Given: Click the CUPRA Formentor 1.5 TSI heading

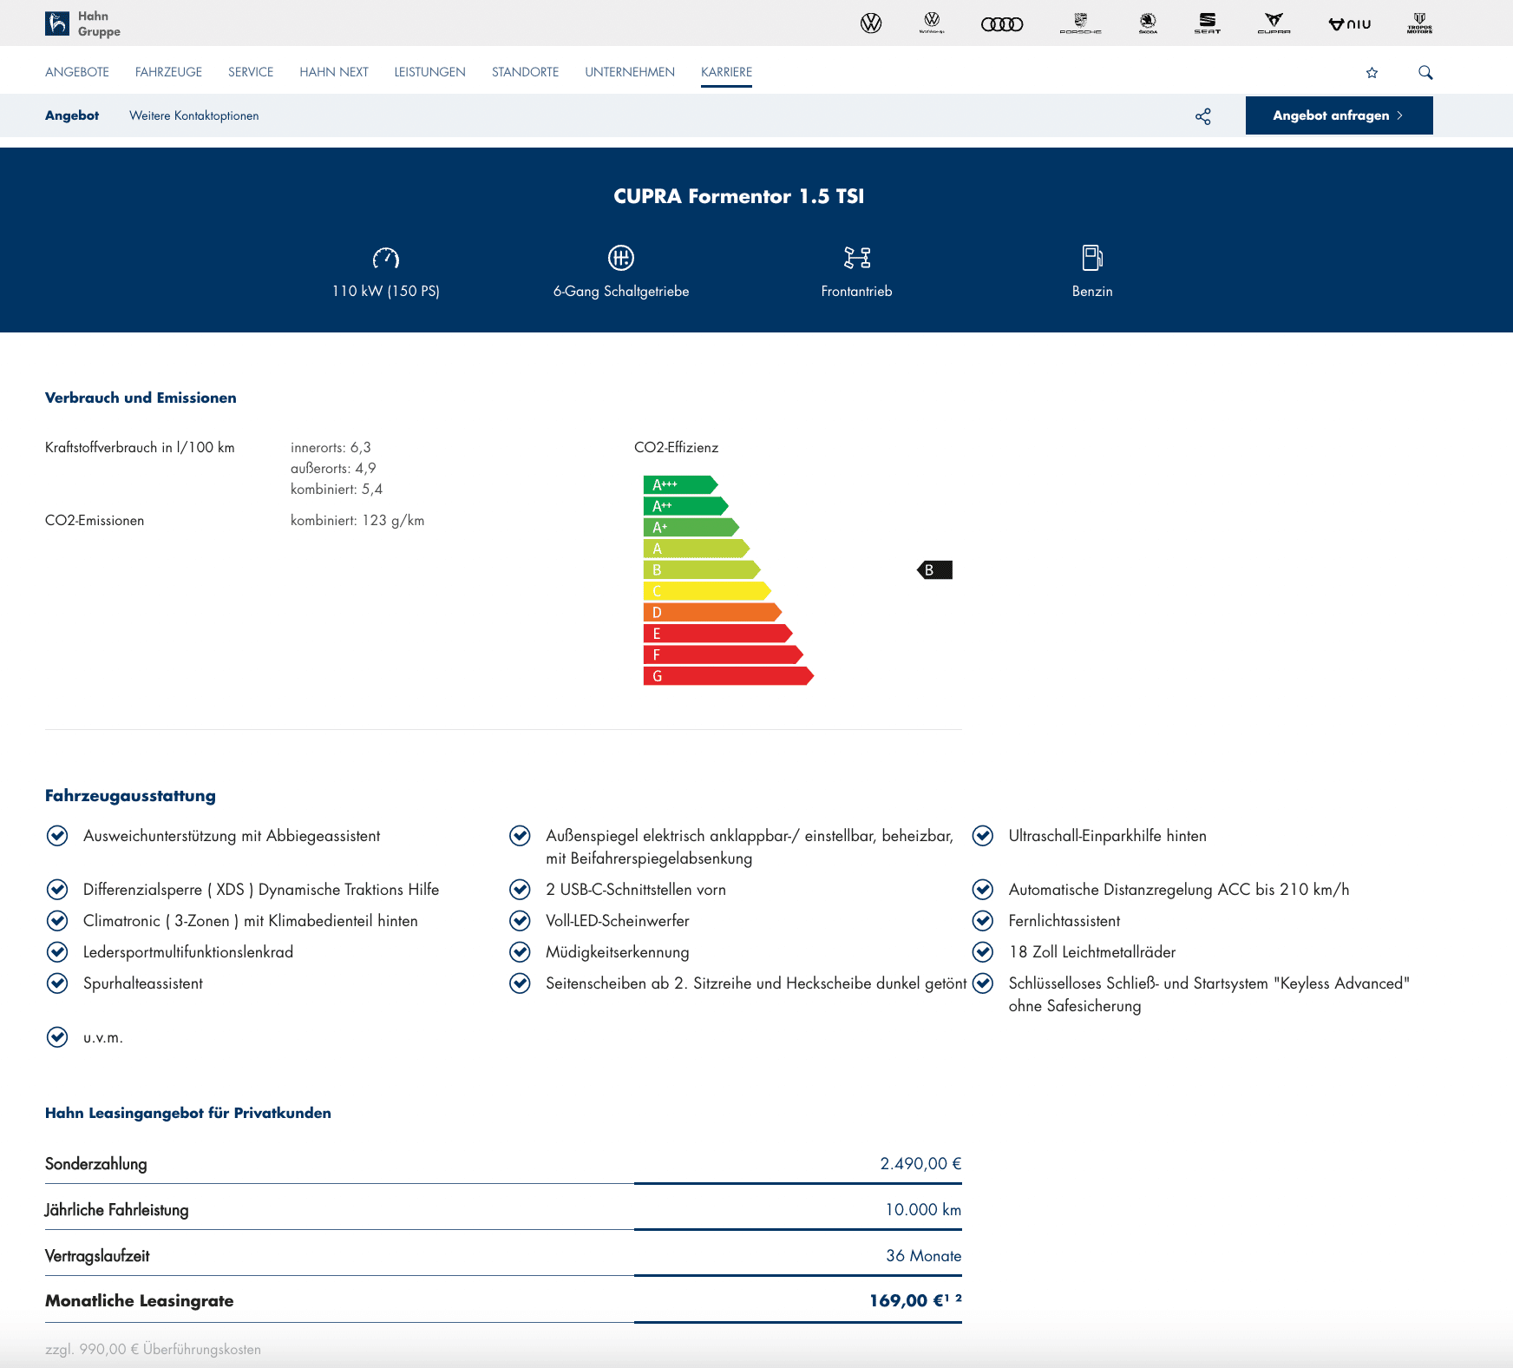Looking at the screenshot, I should point(739,196).
